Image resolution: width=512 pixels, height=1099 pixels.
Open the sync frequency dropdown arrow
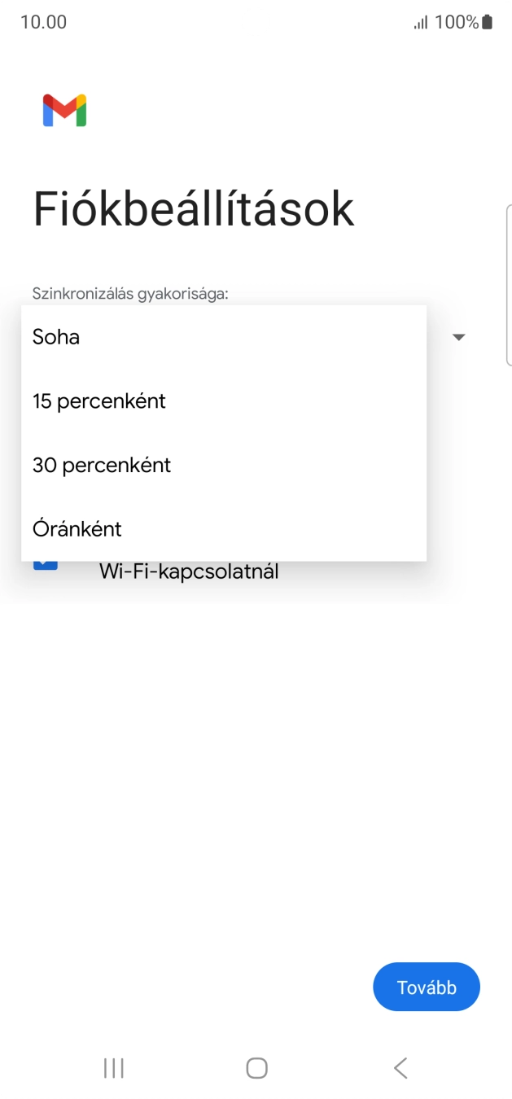tap(458, 336)
